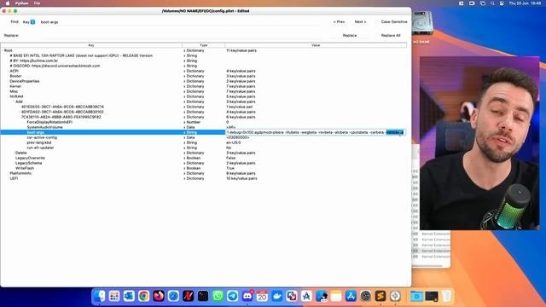Open Type dropdown for LegacyOverwrite row
Image resolution: width=546 pixels, height=307 pixels.
click(x=184, y=158)
